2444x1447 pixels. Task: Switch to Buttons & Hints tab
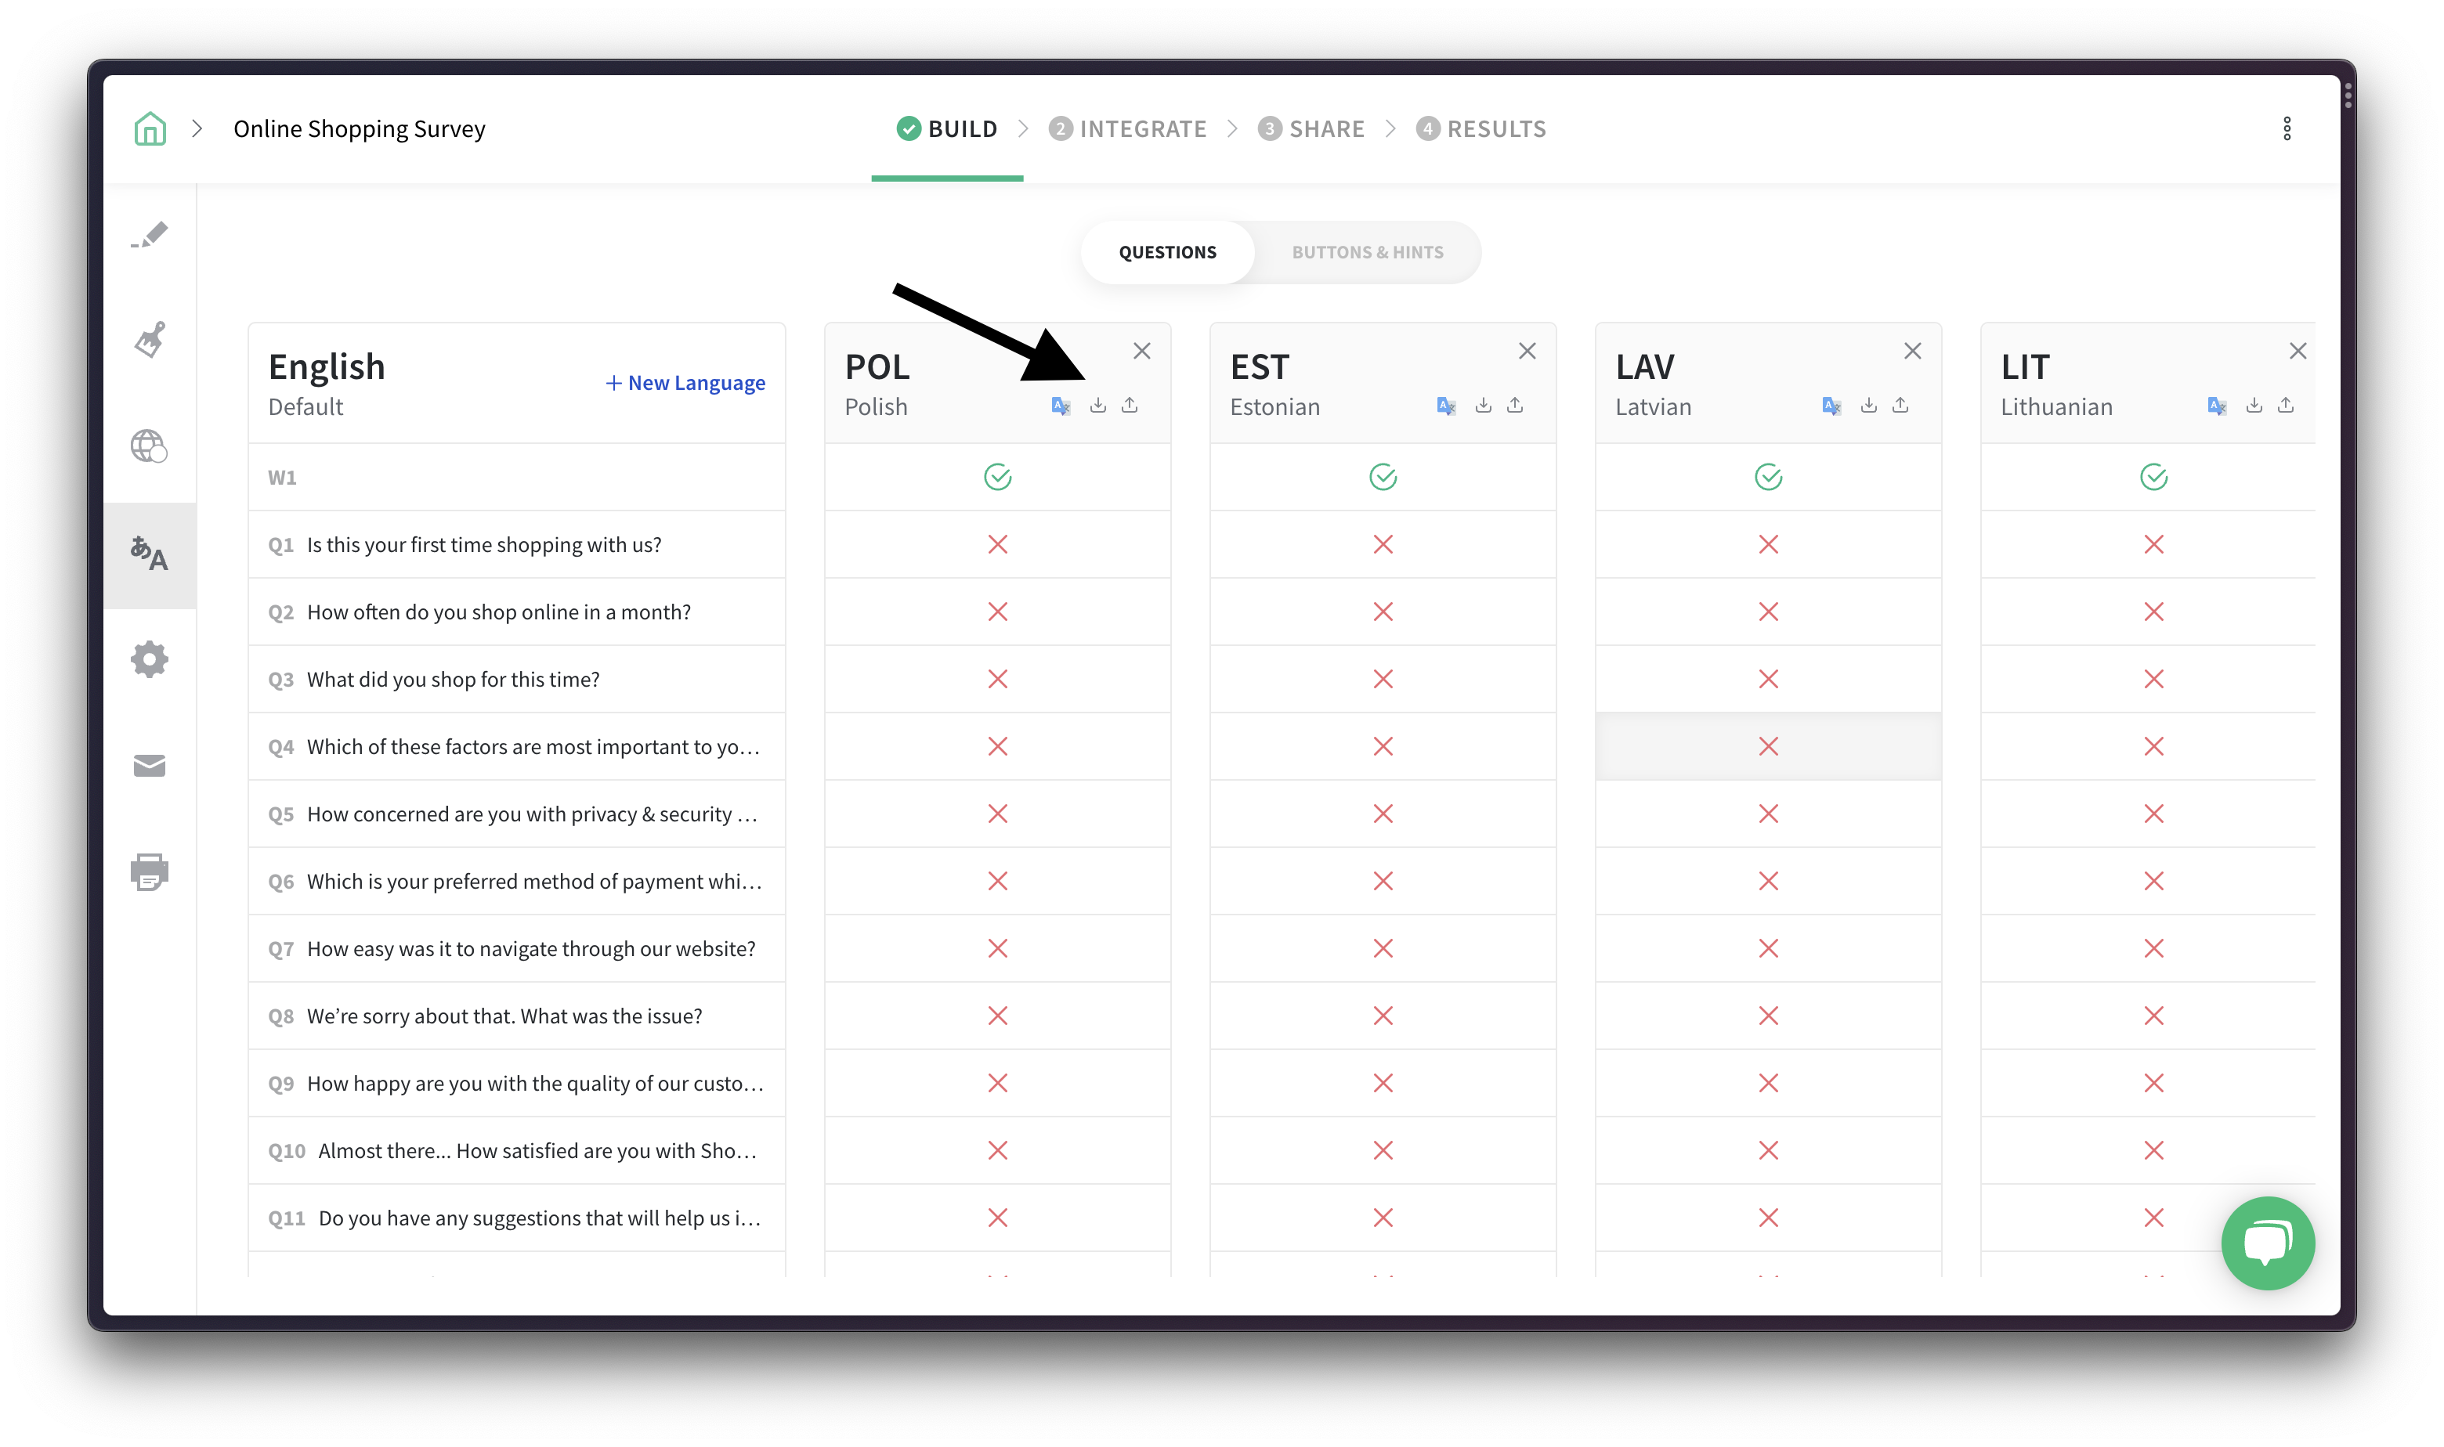[x=1368, y=253]
